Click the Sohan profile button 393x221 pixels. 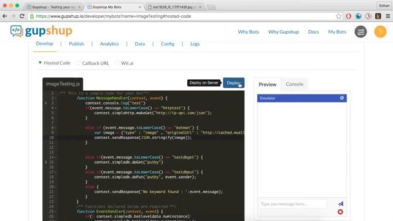click(x=384, y=6)
